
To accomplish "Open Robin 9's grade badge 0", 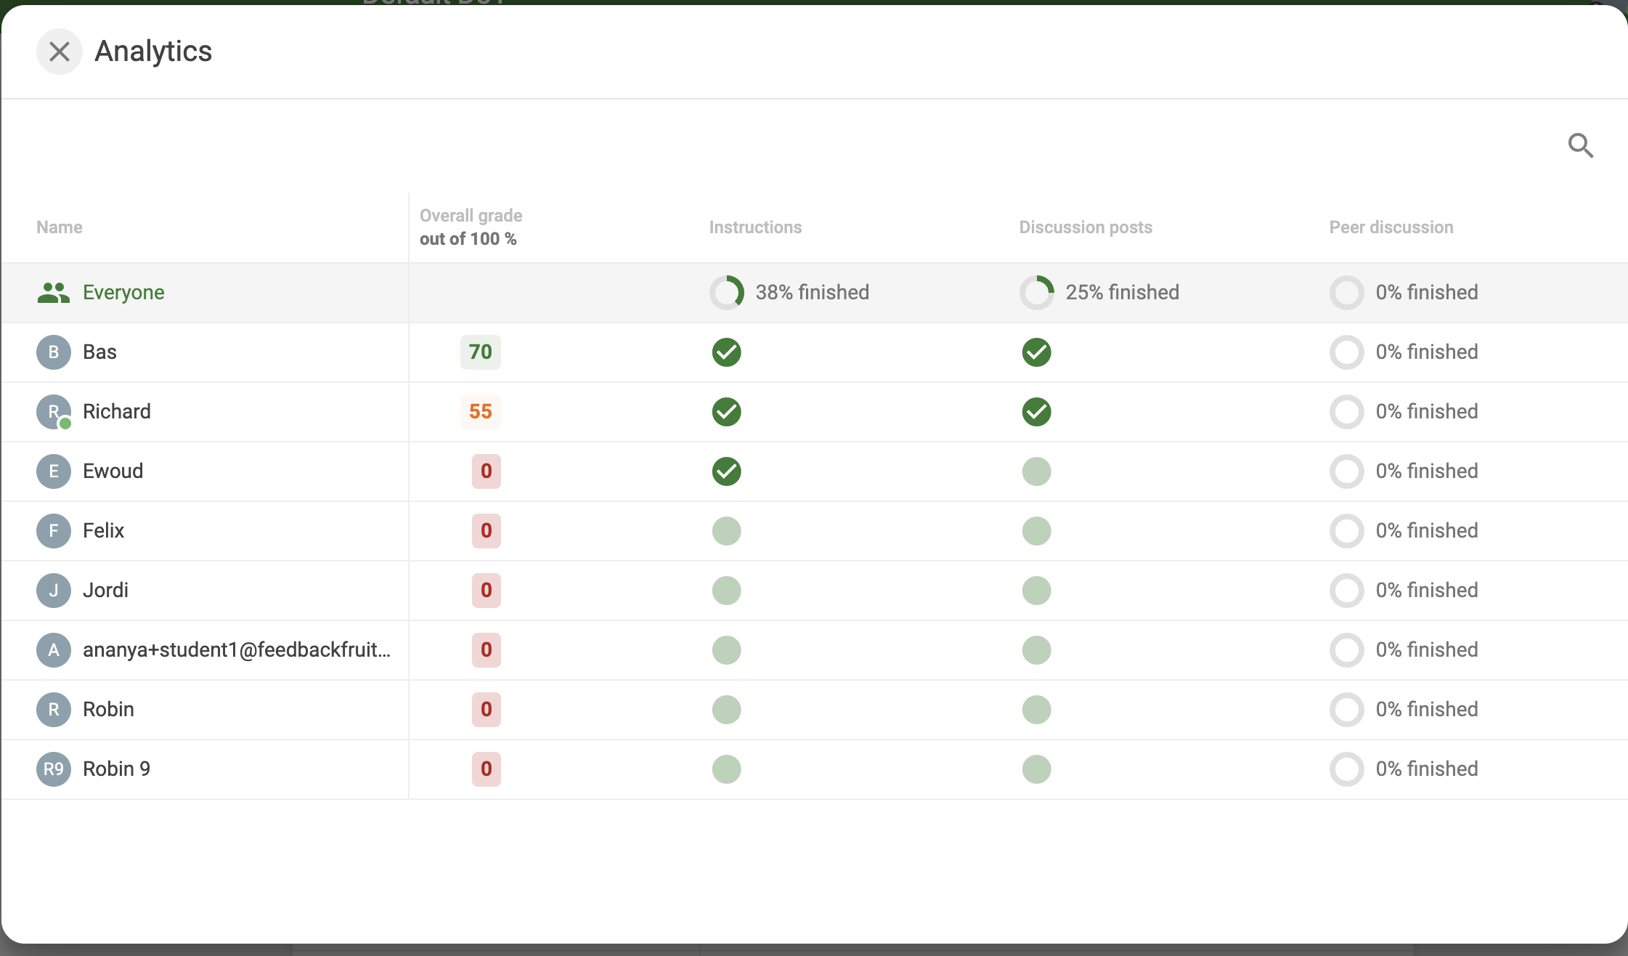I will tap(487, 769).
